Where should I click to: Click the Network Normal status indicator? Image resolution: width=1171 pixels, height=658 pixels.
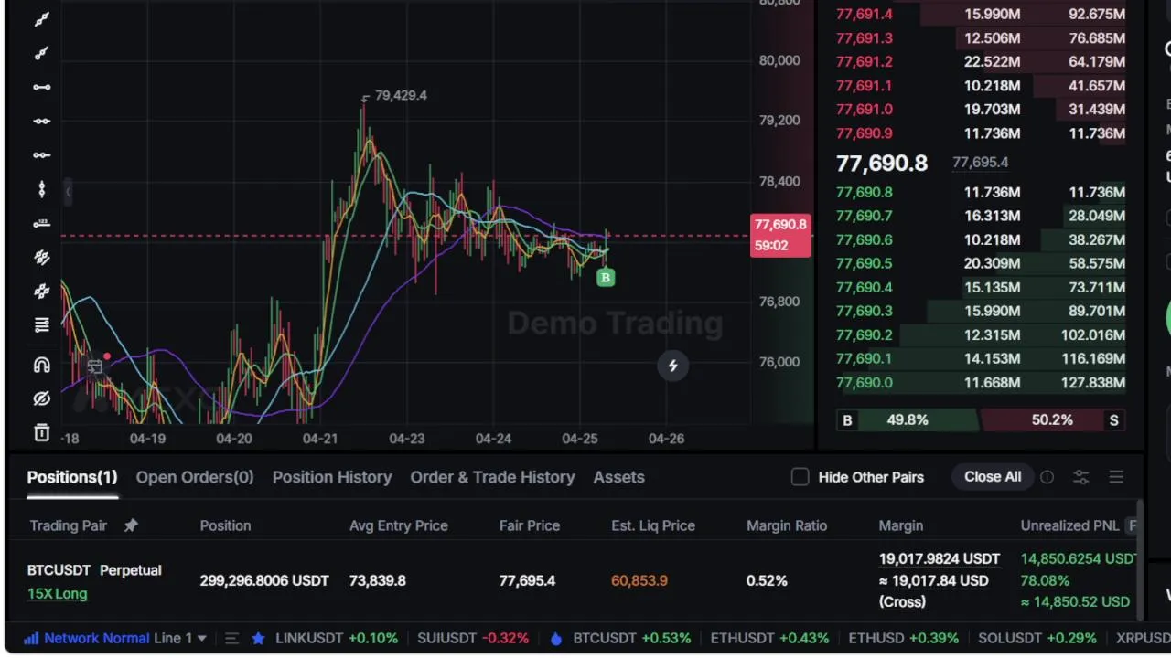pos(87,639)
